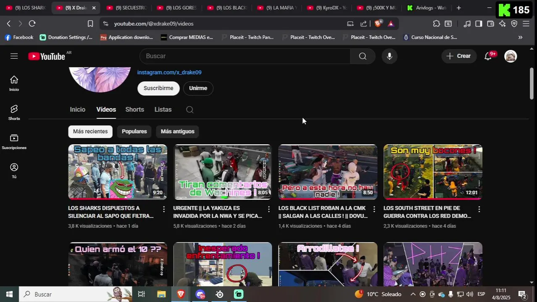Open Windows Start menu
This screenshot has width=537, height=302.
9,294
